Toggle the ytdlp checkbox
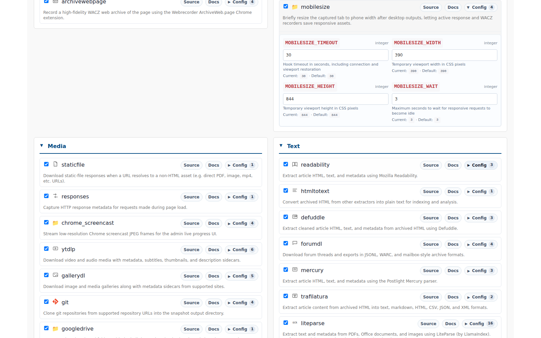 (46, 249)
